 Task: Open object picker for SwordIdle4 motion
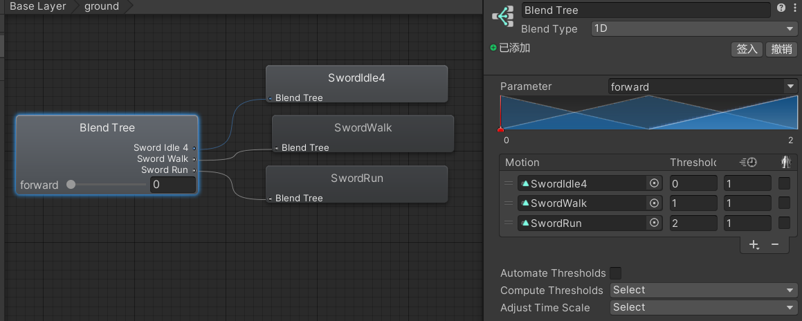coord(654,184)
